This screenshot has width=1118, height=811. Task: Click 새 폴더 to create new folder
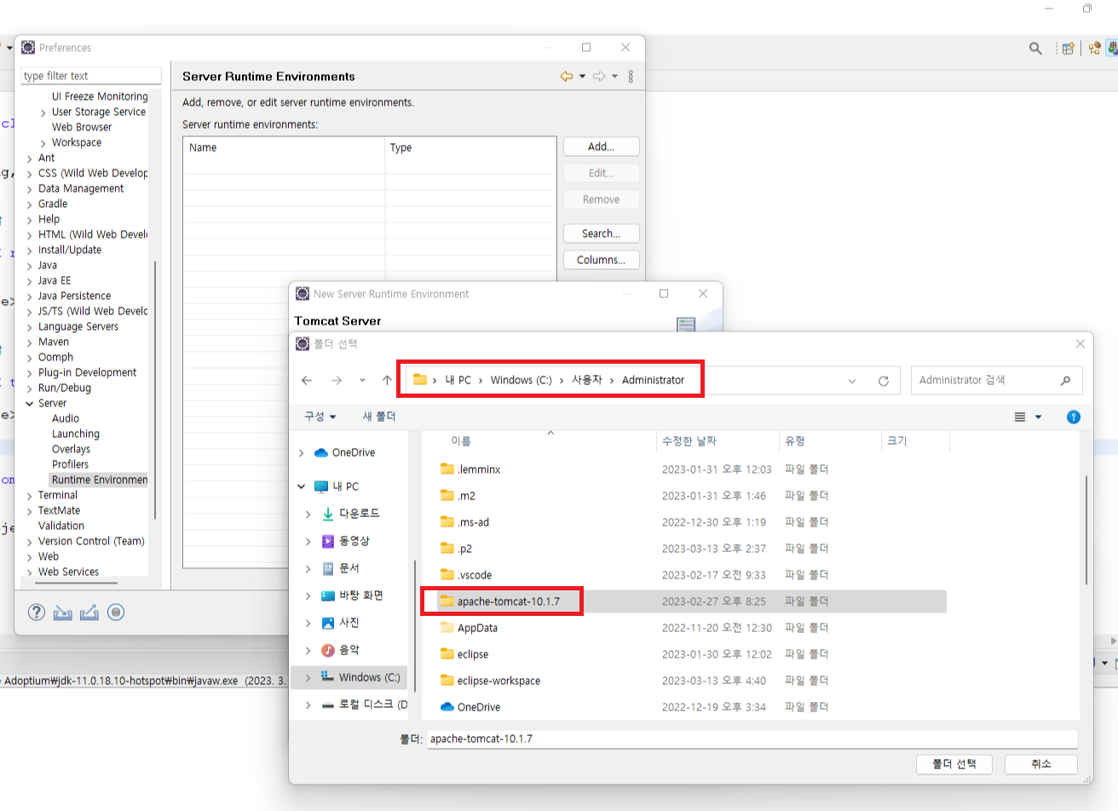coord(379,417)
